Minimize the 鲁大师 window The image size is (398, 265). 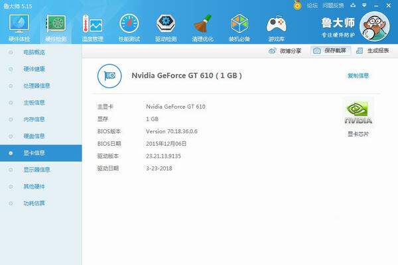tap(376, 5)
